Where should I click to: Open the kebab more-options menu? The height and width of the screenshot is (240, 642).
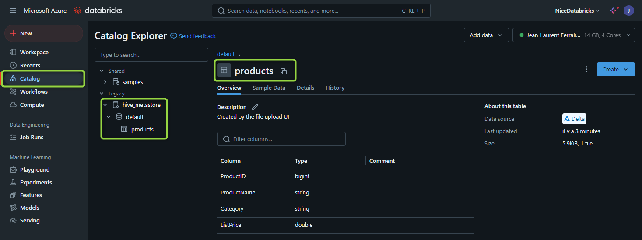(586, 69)
